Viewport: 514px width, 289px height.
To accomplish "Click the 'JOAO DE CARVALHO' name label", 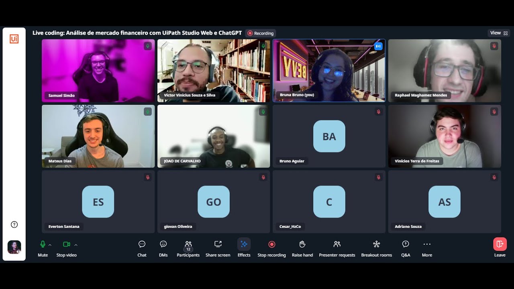I will pos(182,161).
